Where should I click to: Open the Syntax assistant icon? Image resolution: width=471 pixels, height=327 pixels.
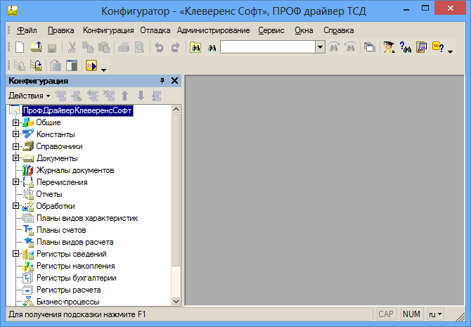(x=389, y=48)
